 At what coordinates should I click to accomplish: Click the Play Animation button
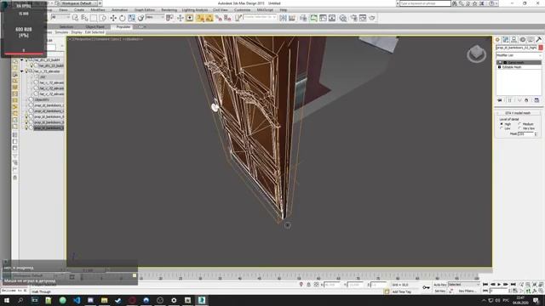pos(499,285)
